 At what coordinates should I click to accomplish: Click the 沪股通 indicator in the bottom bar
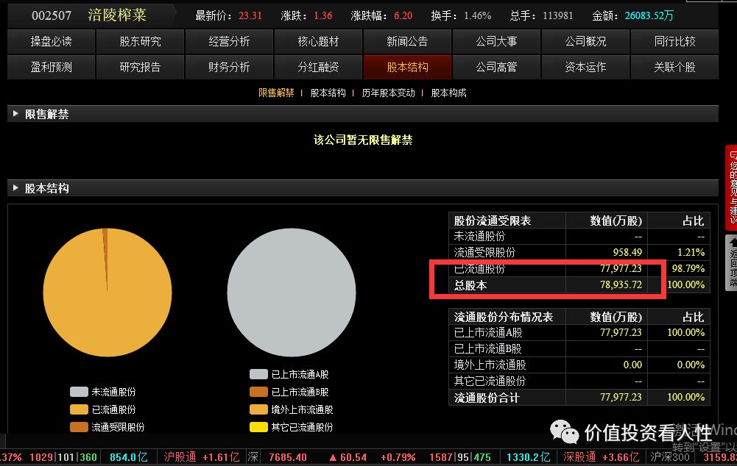[x=179, y=456]
